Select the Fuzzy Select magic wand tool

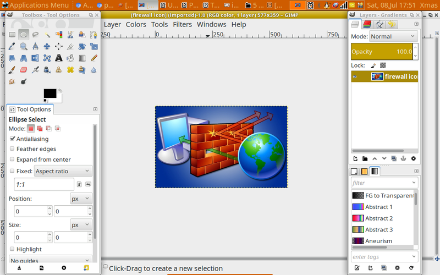point(47,35)
